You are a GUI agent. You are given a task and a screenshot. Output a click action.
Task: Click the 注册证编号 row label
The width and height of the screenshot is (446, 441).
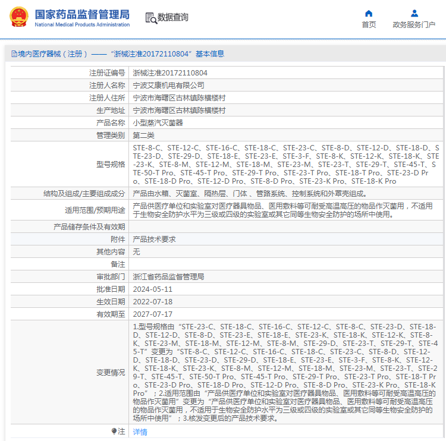tap(107, 73)
